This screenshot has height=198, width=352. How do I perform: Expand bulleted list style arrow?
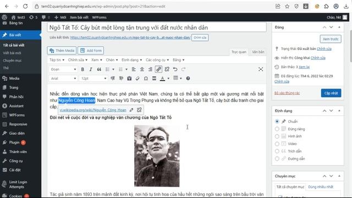click(113, 69)
